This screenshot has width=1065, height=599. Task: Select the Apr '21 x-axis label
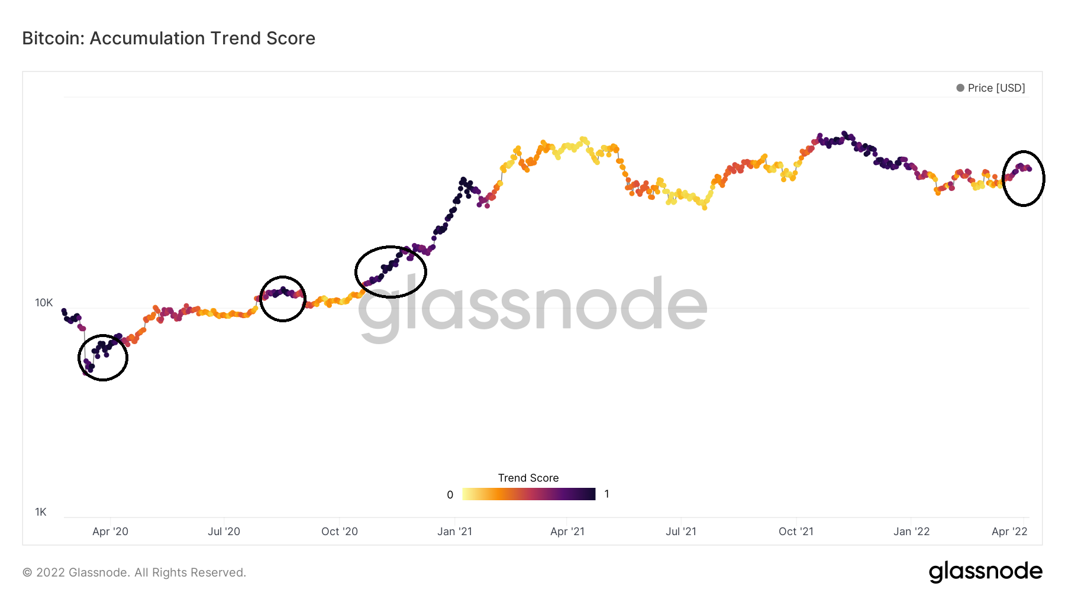tap(567, 532)
